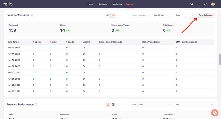Go to Home tab
This screenshot has width=221, height=119.
click(90, 4)
